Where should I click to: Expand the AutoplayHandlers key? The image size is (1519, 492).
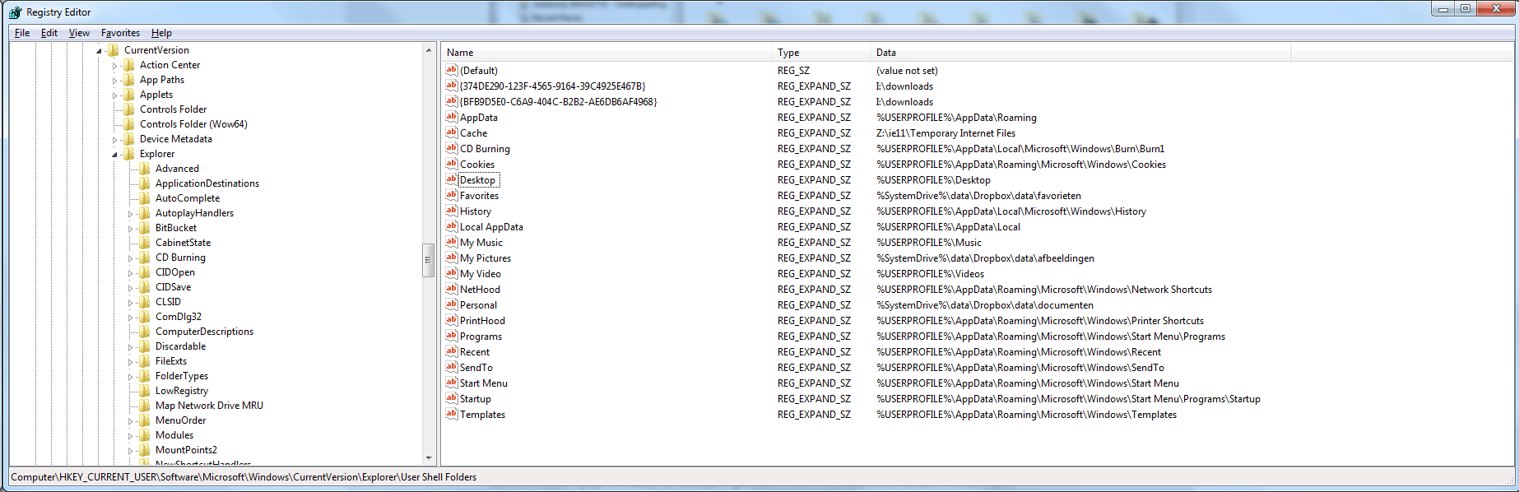pyautogui.click(x=131, y=214)
